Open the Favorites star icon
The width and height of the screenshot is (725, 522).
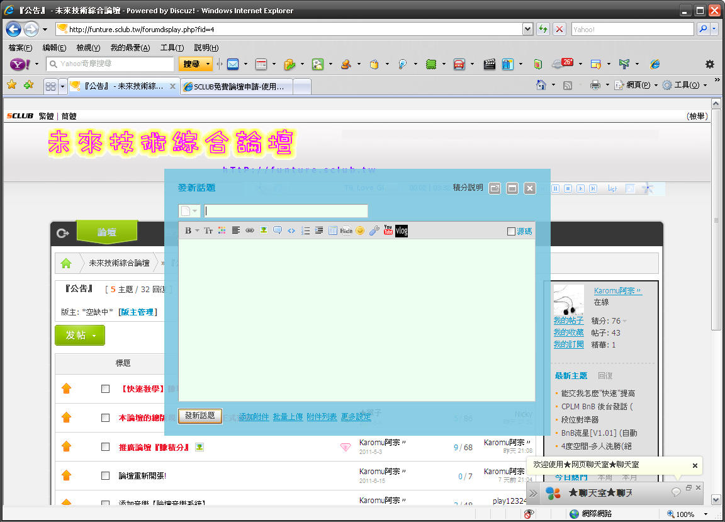click(x=11, y=84)
